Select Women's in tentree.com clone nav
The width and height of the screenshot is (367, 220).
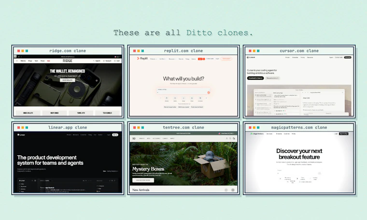[x=142, y=138]
